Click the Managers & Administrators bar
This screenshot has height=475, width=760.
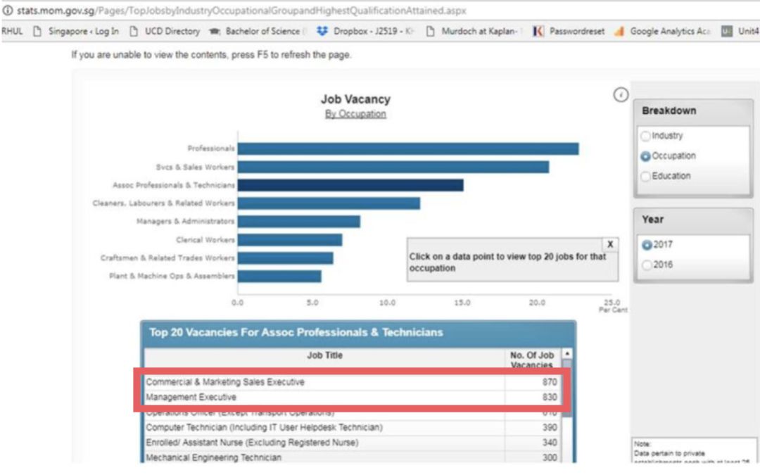[x=298, y=222]
